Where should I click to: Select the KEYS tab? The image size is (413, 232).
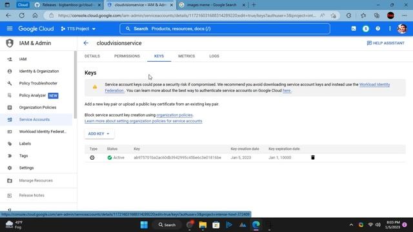coord(159,56)
